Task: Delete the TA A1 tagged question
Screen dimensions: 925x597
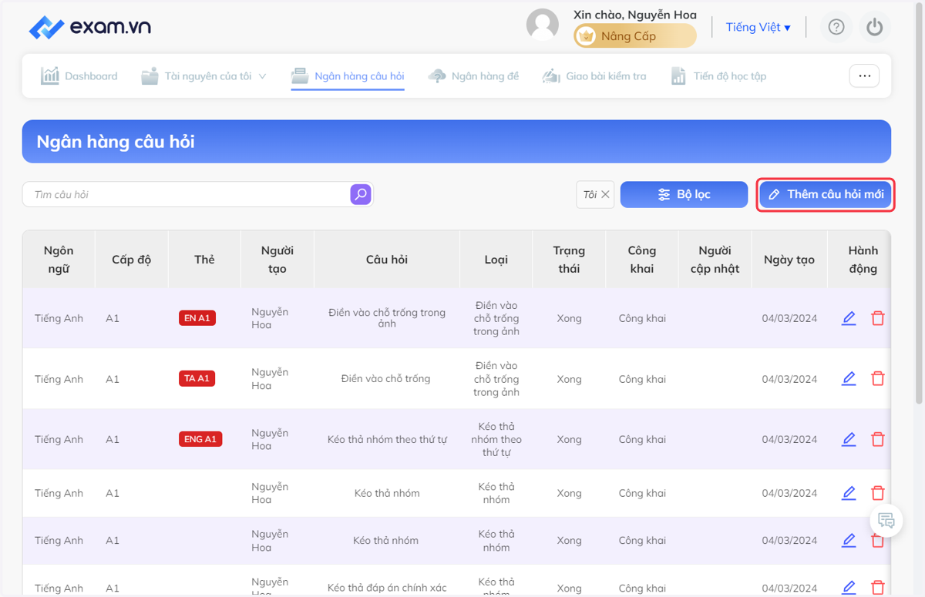Action: click(877, 379)
